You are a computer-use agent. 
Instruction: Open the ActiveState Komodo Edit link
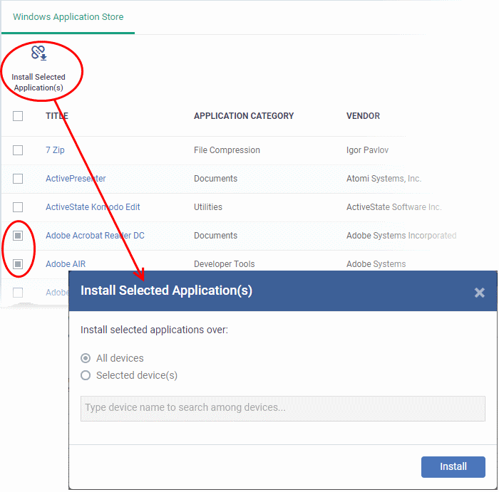tap(93, 207)
